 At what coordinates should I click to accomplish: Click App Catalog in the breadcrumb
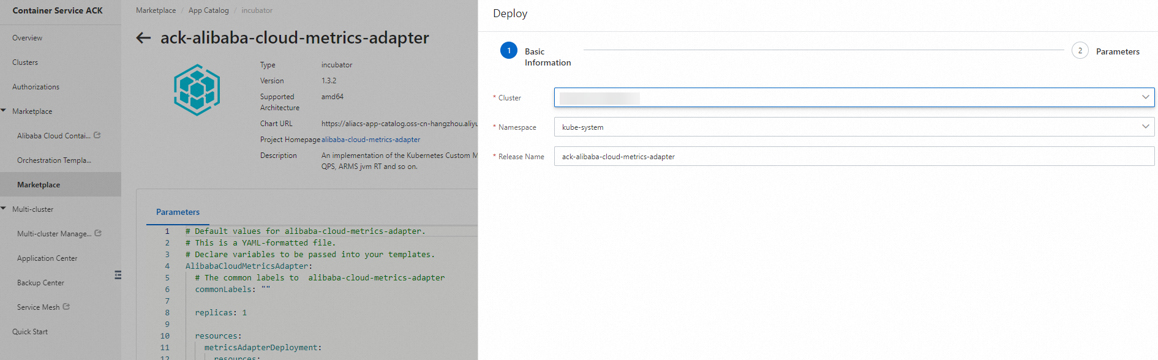click(x=209, y=10)
